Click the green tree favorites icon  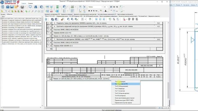12,11
